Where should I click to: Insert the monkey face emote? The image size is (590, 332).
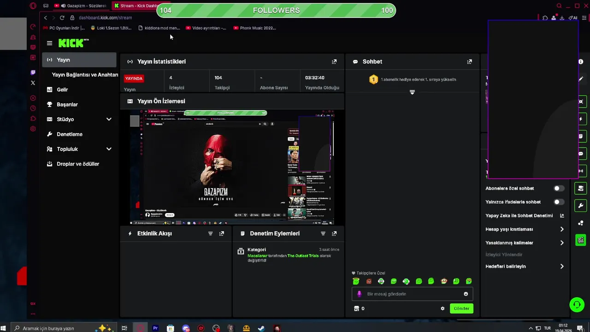(444, 281)
